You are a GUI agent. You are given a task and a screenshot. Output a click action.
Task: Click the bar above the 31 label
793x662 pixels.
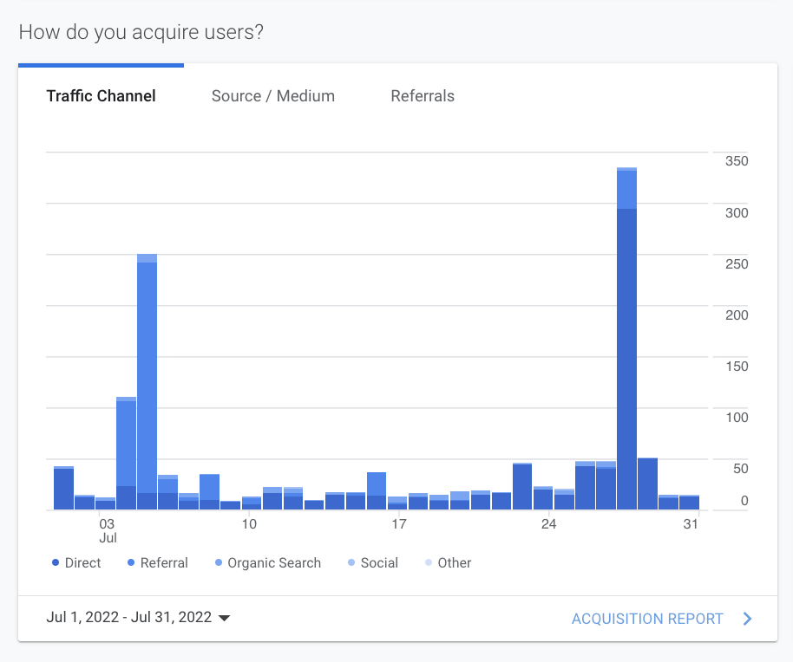tap(690, 503)
